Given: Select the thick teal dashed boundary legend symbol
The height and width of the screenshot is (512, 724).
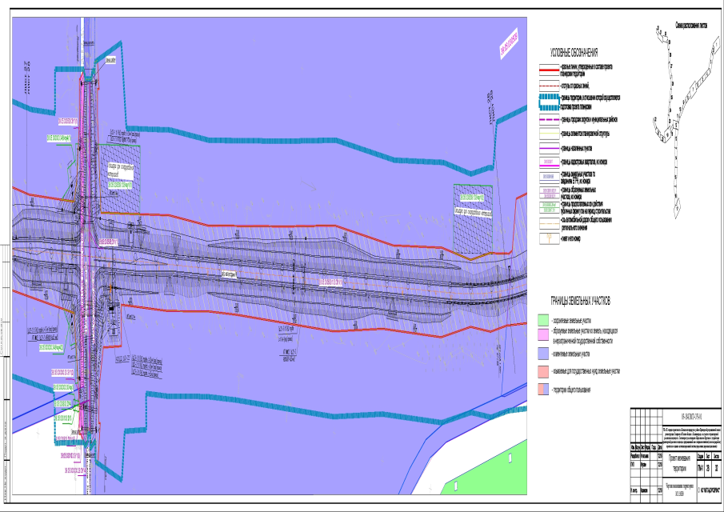Looking at the screenshot, I should click(x=550, y=102).
